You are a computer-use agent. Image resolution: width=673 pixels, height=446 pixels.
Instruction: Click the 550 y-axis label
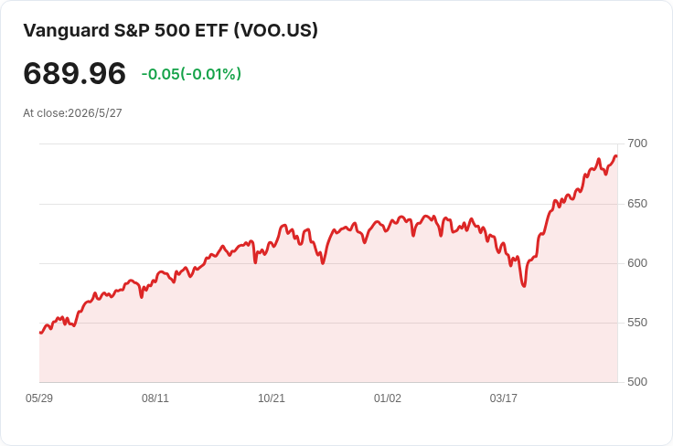(x=637, y=323)
